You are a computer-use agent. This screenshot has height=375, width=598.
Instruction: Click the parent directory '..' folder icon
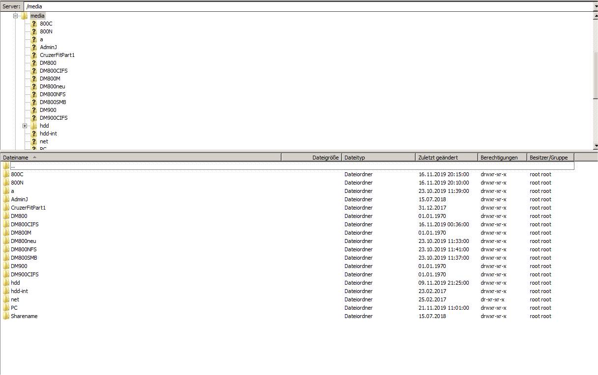tap(6, 166)
